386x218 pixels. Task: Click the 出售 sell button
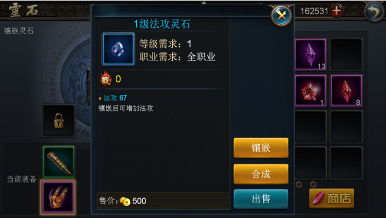point(261,199)
